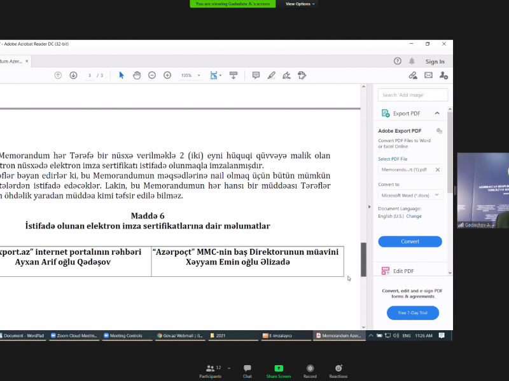The image size is (509, 381).
Task: Switch to Zoom Cloud Meeting taskbar item
Action: [x=74, y=336]
